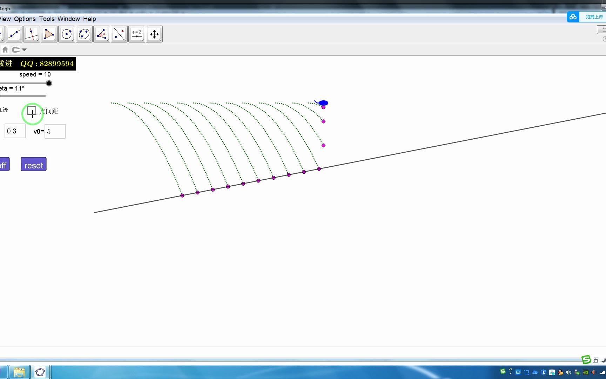The height and width of the screenshot is (379, 606).
Task: Click the 0.3 input field
Action: click(x=15, y=131)
